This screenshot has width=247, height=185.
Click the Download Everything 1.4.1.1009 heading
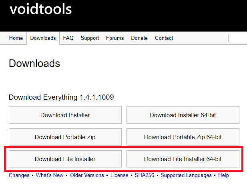pos(61,97)
